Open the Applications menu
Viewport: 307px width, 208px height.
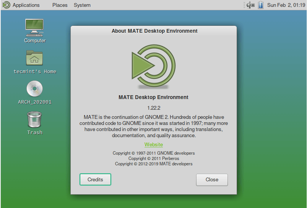pos(26,5)
